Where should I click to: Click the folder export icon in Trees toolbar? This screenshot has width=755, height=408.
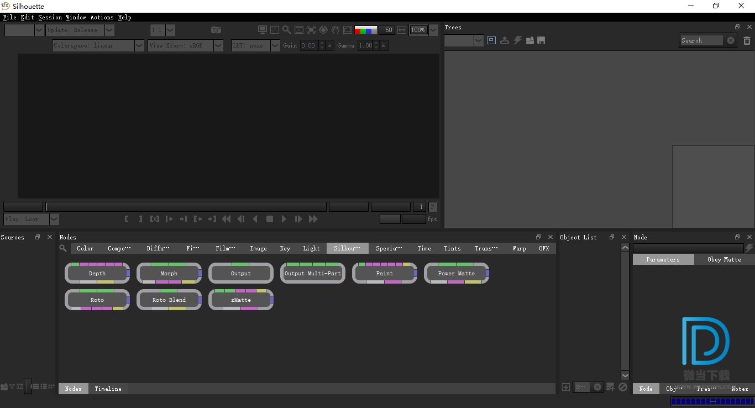(530, 40)
